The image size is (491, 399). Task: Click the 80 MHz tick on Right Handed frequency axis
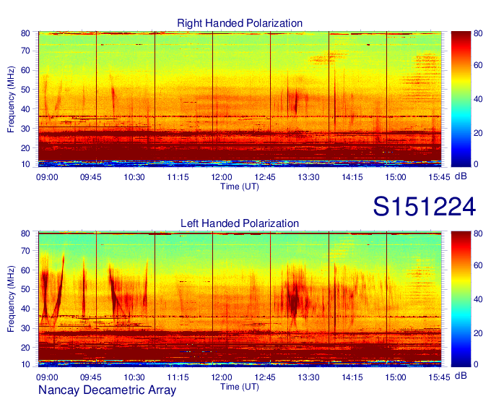25,33
